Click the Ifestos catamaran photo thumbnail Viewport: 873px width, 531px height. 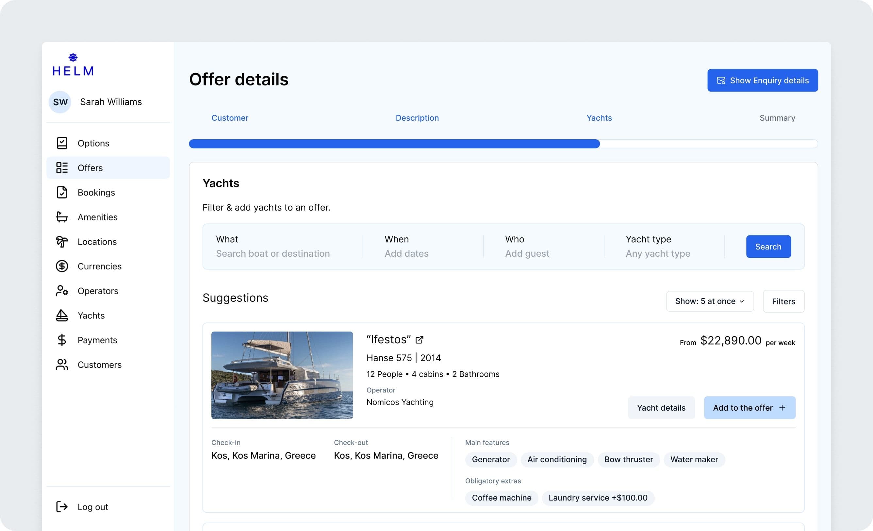coord(282,375)
